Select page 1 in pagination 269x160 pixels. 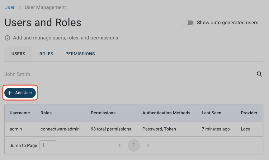[x=134, y=145]
